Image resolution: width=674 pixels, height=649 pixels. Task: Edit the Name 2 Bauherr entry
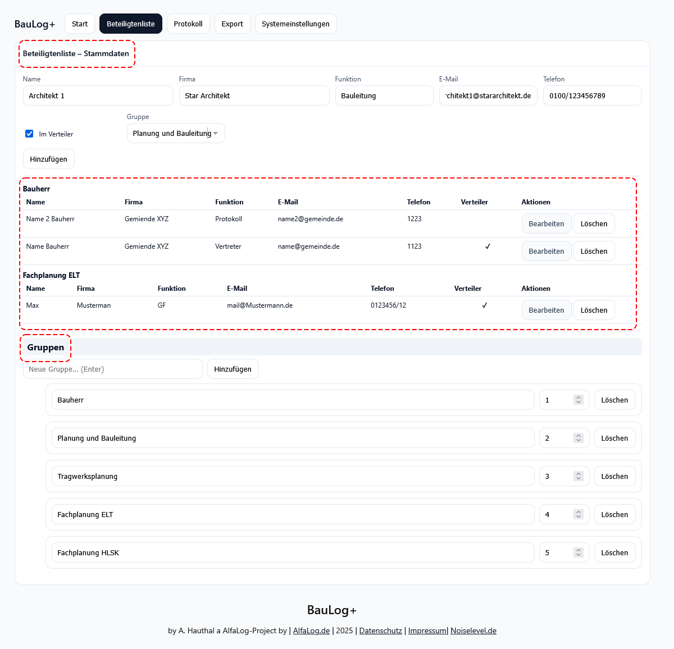[546, 223]
